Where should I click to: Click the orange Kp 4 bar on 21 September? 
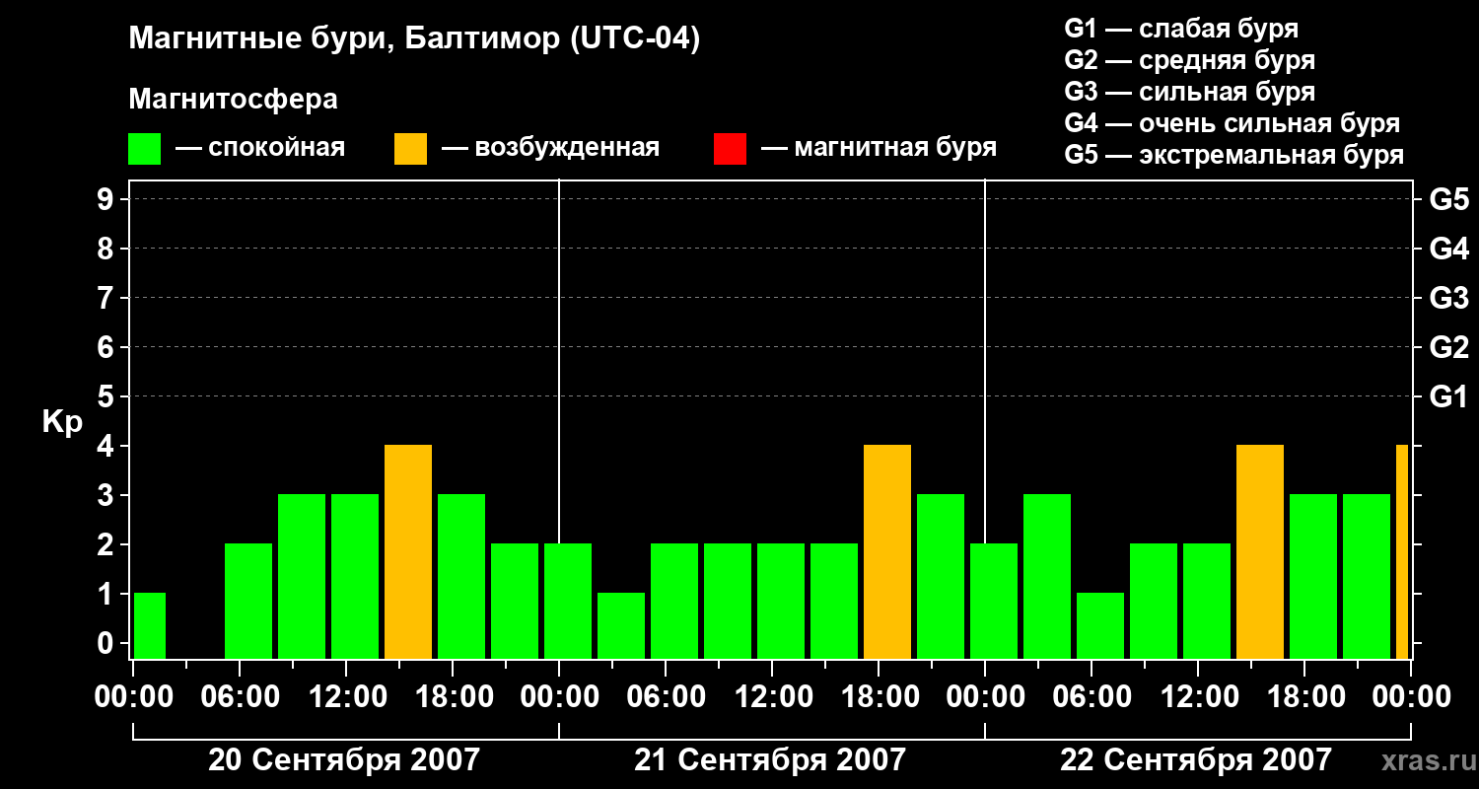(887, 552)
